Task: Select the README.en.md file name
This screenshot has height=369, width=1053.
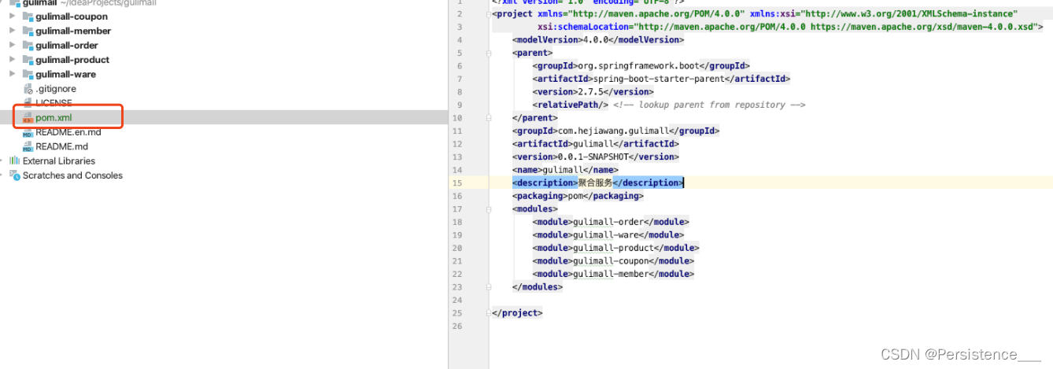Action: [68, 132]
